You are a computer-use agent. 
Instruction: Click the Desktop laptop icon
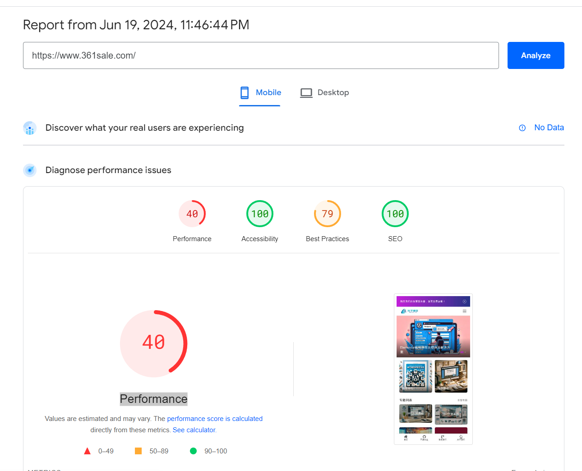[306, 93]
